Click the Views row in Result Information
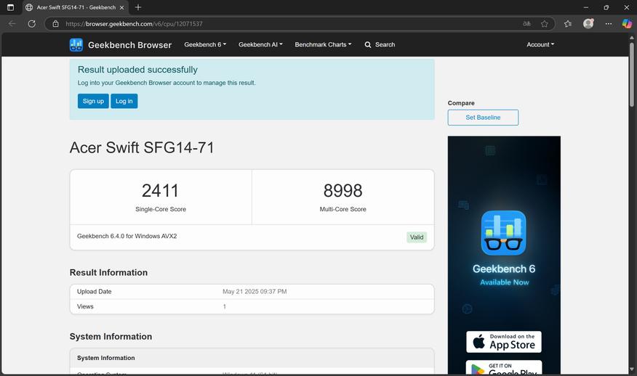 [252, 306]
